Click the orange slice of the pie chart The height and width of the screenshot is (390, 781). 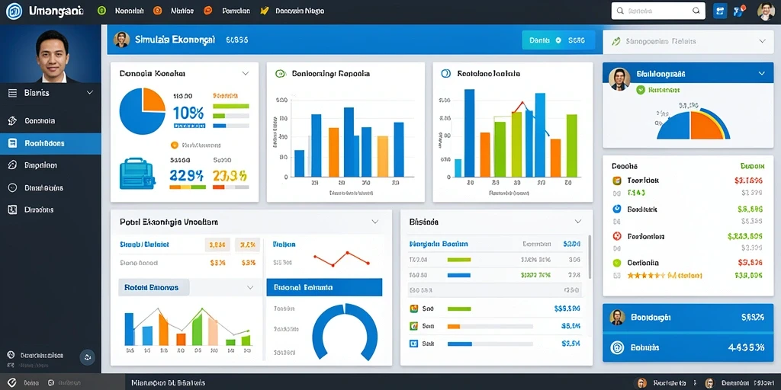154,99
